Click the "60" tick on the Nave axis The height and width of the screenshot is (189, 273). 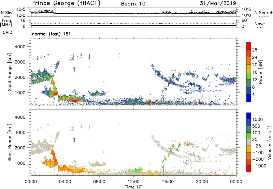point(244,20)
